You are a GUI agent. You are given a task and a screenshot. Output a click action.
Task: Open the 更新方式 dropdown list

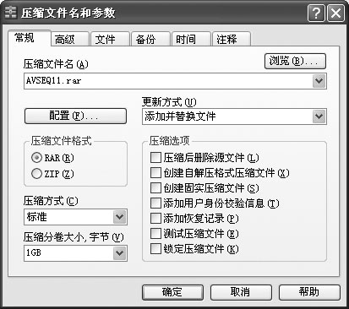pos(319,117)
